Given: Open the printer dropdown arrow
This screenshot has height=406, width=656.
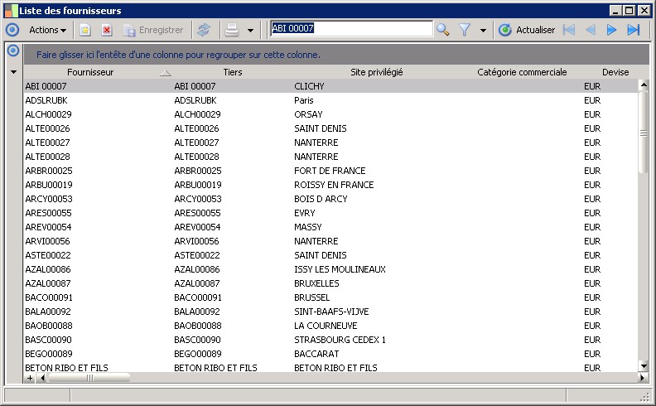Looking at the screenshot, I should point(250,30).
